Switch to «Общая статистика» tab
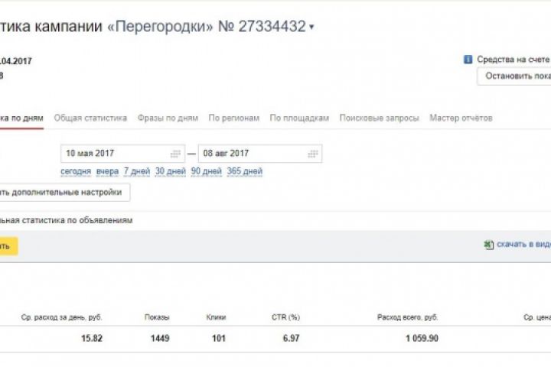Screen dimensions: 551x367 [90, 118]
